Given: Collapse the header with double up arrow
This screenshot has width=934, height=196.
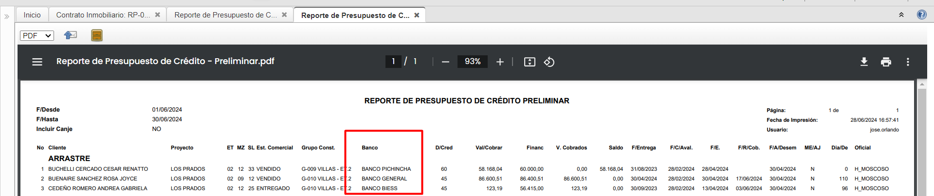Looking at the screenshot, I should point(901,15).
